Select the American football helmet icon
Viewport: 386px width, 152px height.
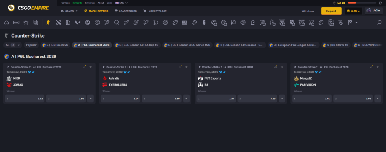(117, 23)
